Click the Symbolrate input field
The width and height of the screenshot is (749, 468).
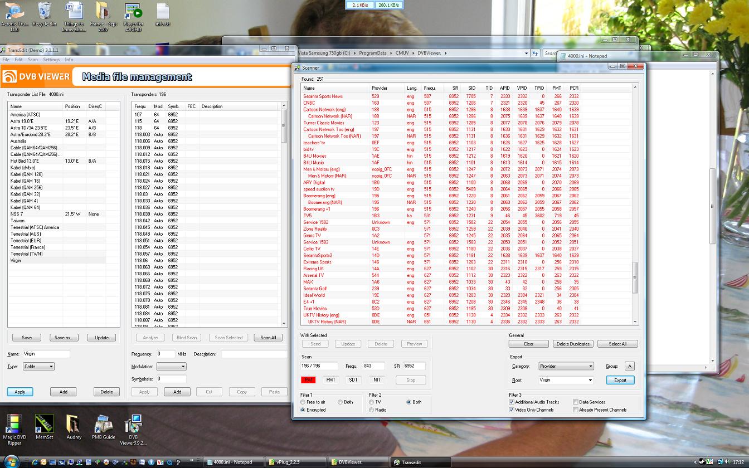[171, 378]
